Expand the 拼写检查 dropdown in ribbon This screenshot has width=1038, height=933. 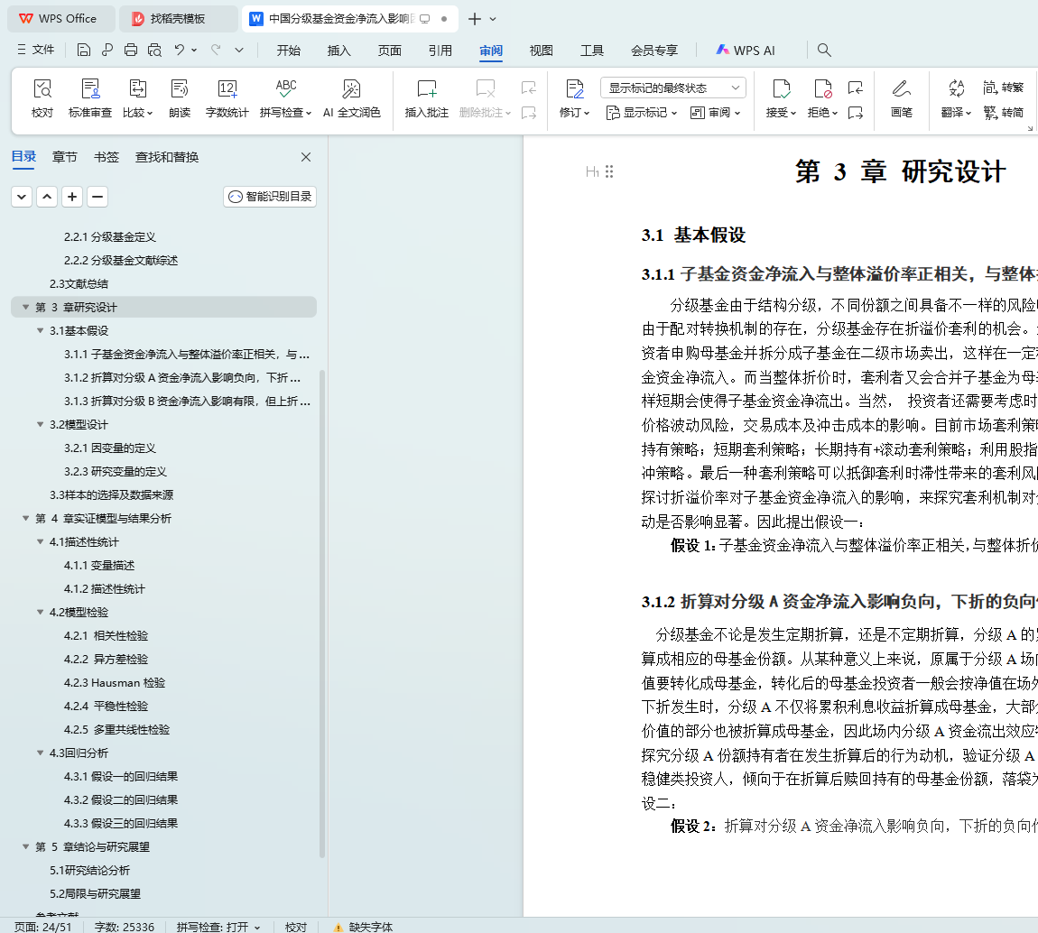coord(308,113)
